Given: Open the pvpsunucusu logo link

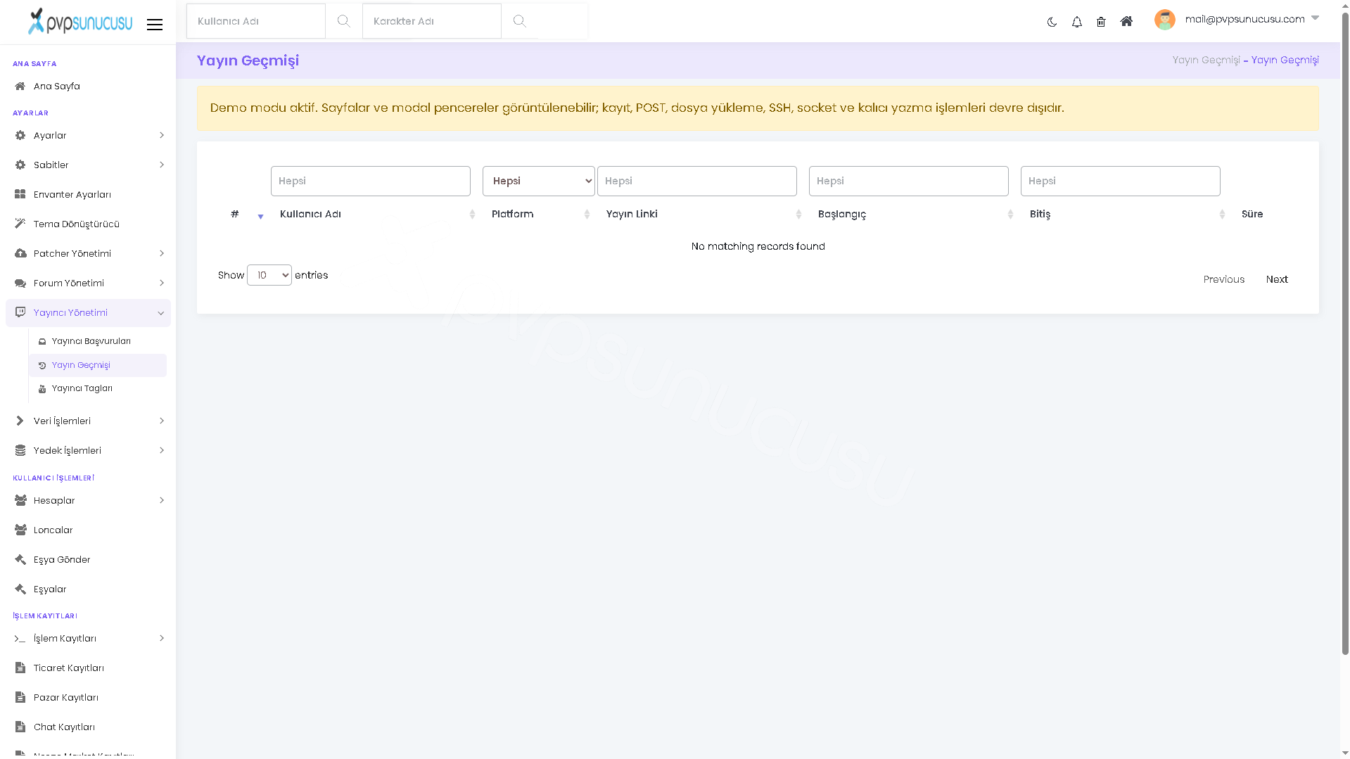Looking at the screenshot, I should tap(79, 21).
